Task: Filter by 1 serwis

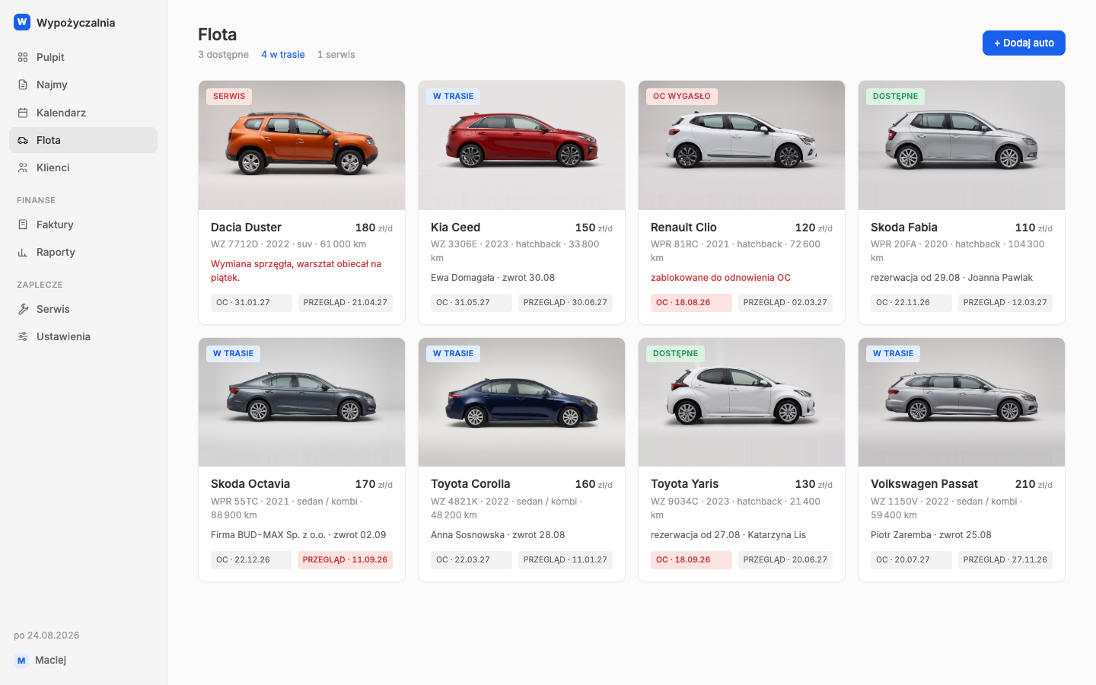Action: [x=336, y=55]
